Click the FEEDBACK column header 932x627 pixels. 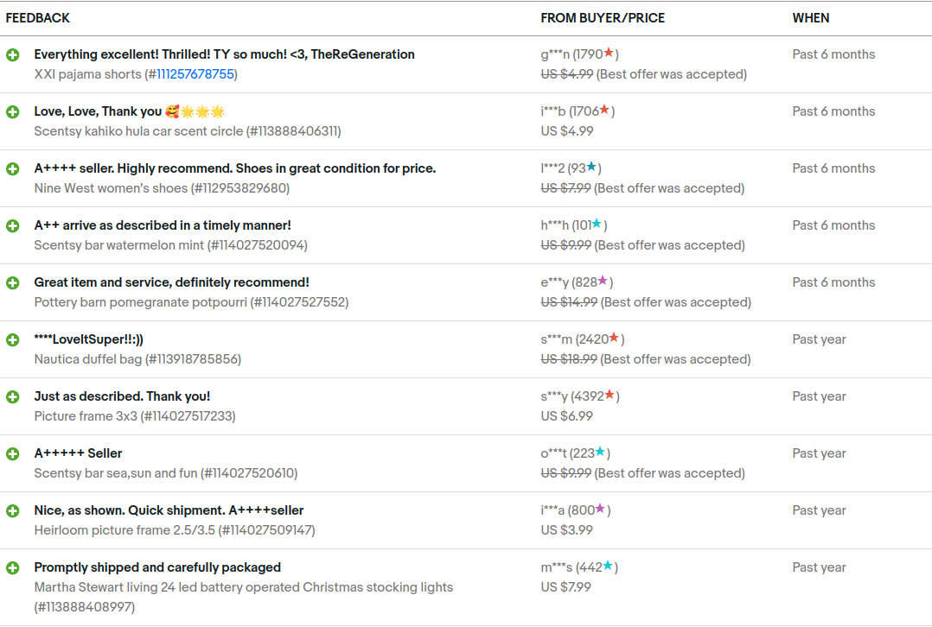[x=38, y=18]
